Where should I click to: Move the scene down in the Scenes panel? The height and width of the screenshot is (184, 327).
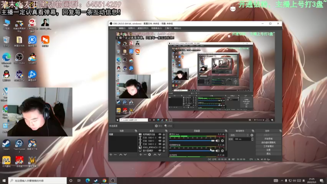tap(125, 155)
